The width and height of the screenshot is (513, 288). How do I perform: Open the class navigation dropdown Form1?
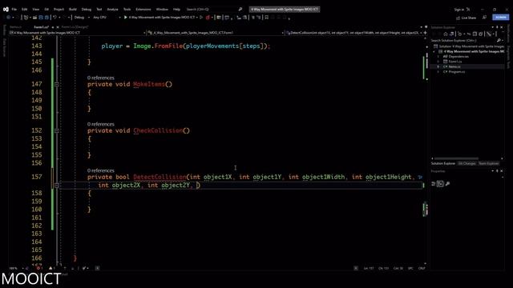[x=216, y=33]
